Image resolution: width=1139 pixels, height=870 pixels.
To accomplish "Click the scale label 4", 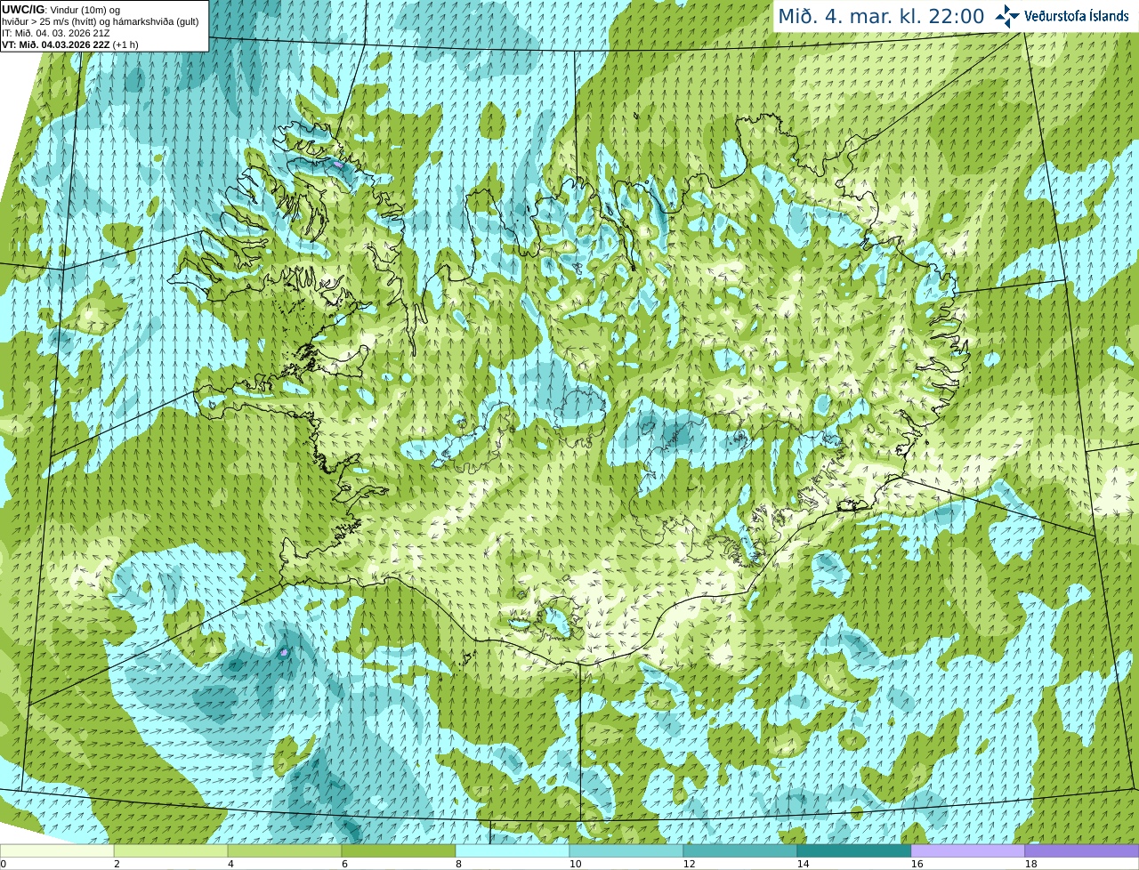I will coord(230,864).
